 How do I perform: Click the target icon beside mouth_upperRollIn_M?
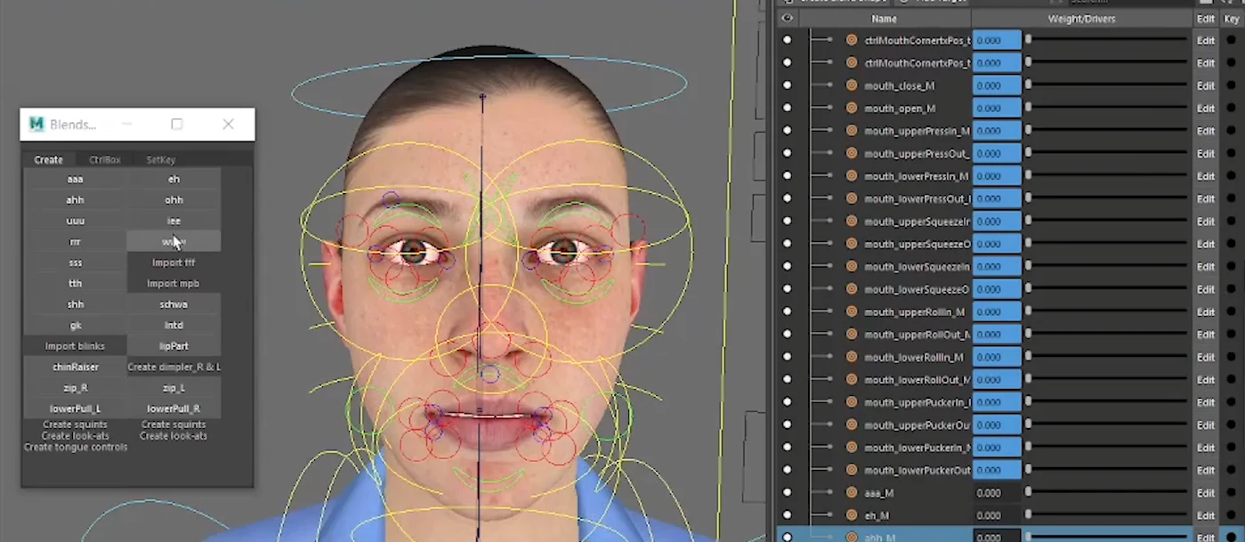click(x=852, y=312)
